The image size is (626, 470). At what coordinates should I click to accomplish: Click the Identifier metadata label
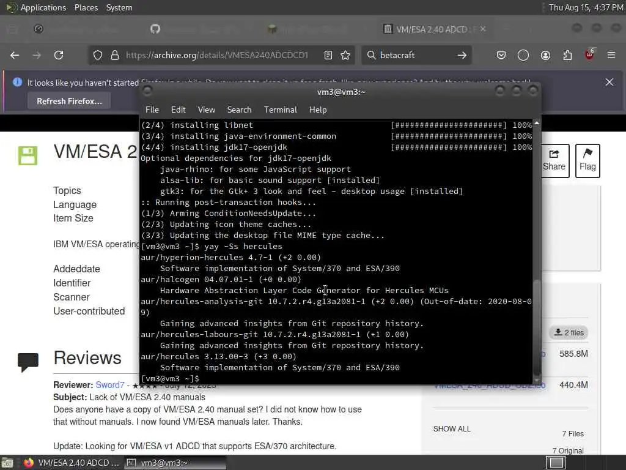(72, 283)
